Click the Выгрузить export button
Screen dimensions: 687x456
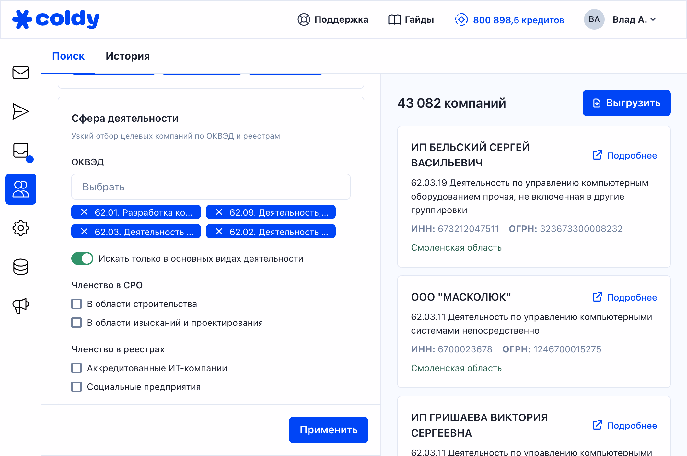click(626, 103)
